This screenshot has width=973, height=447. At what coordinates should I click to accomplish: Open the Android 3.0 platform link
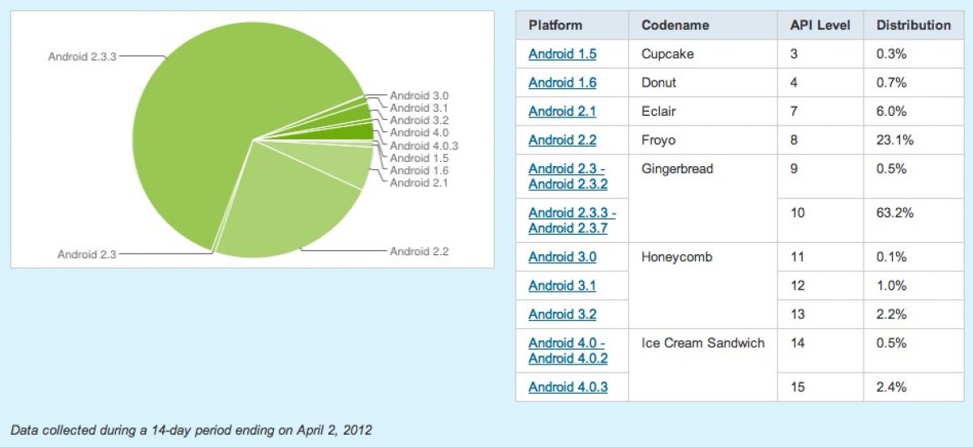coord(562,257)
